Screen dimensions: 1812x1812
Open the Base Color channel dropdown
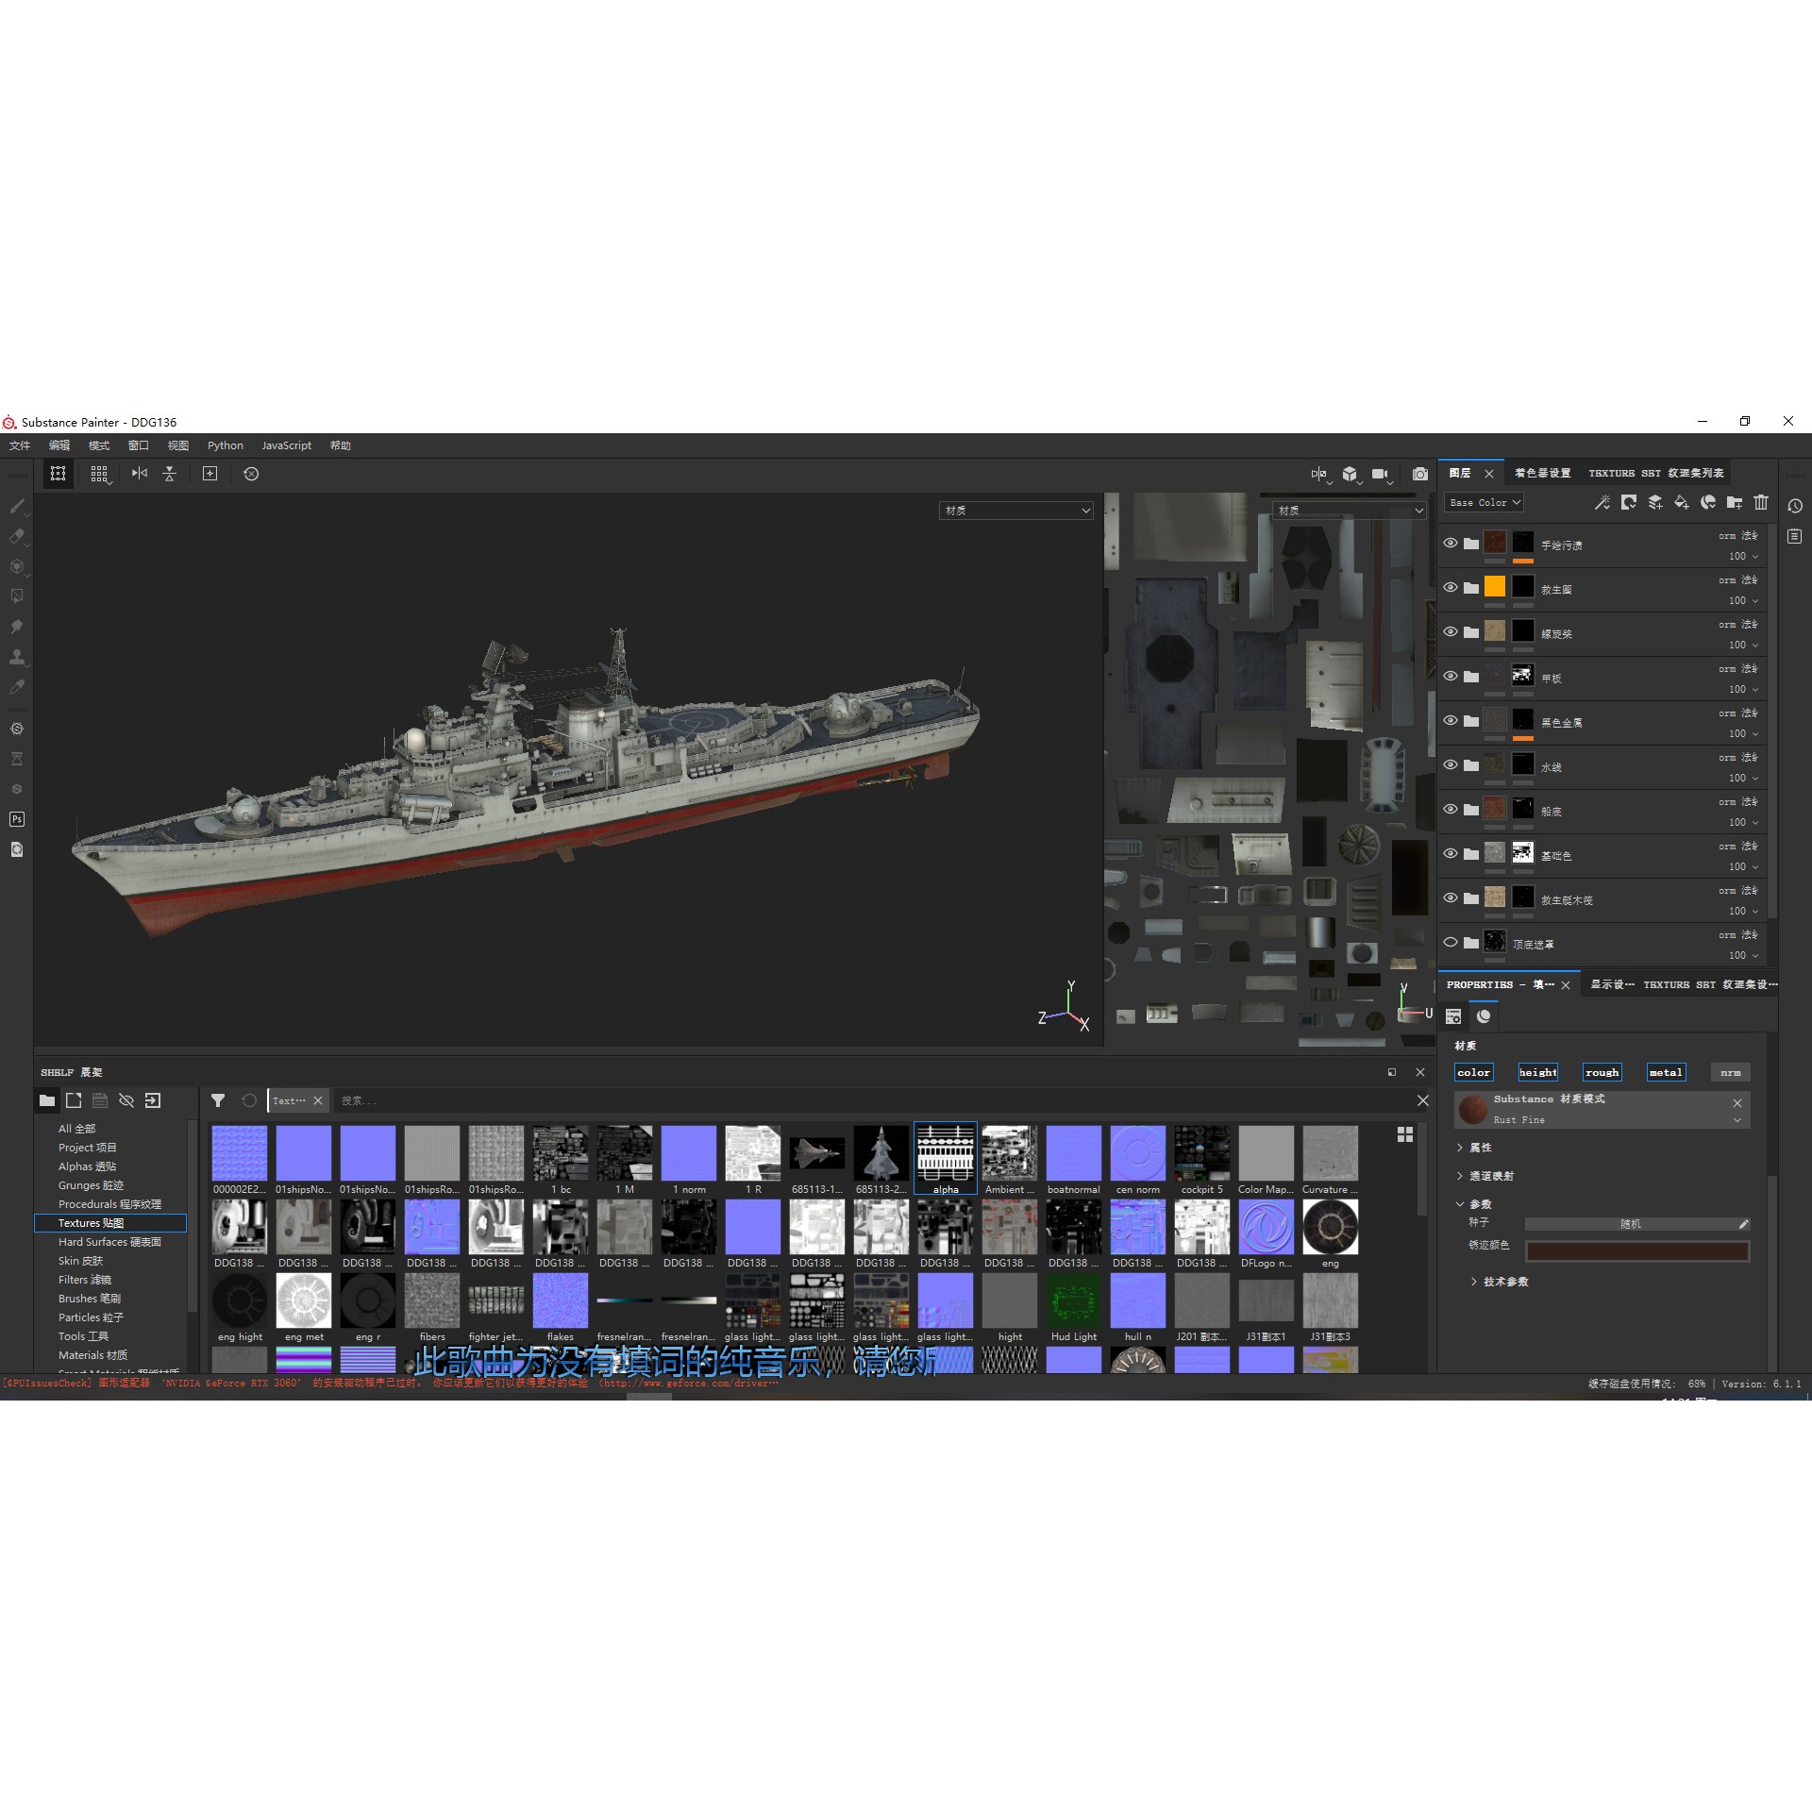pyautogui.click(x=1484, y=502)
